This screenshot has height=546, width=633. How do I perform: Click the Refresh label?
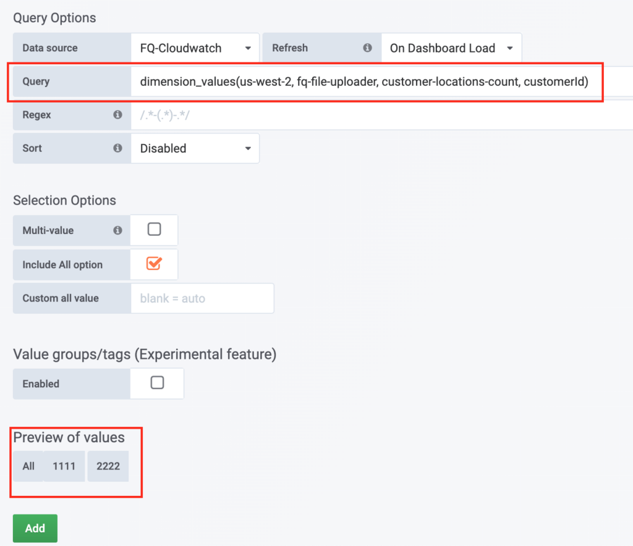coord(290,48)
